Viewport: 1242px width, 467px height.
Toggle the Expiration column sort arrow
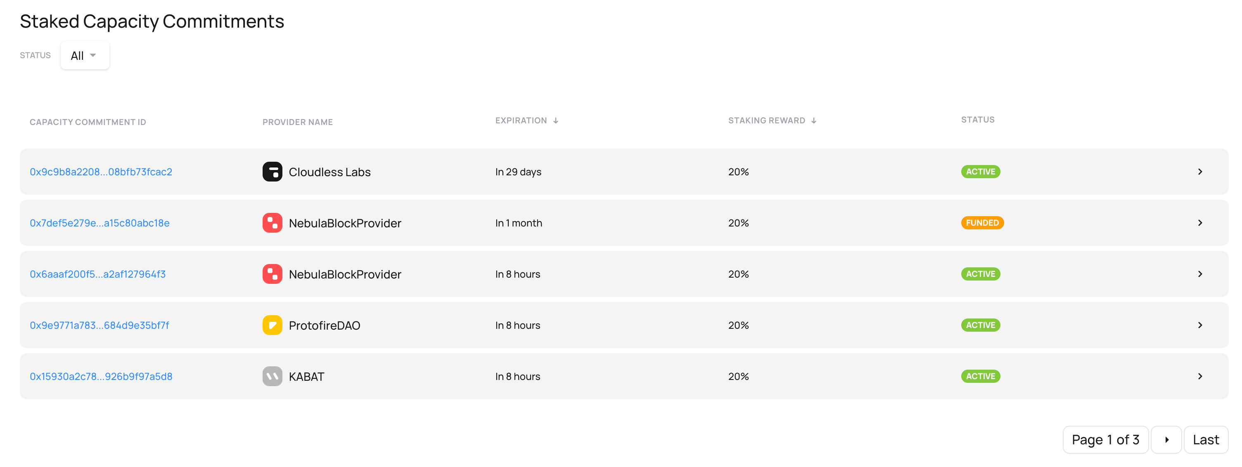pos(557,120)
